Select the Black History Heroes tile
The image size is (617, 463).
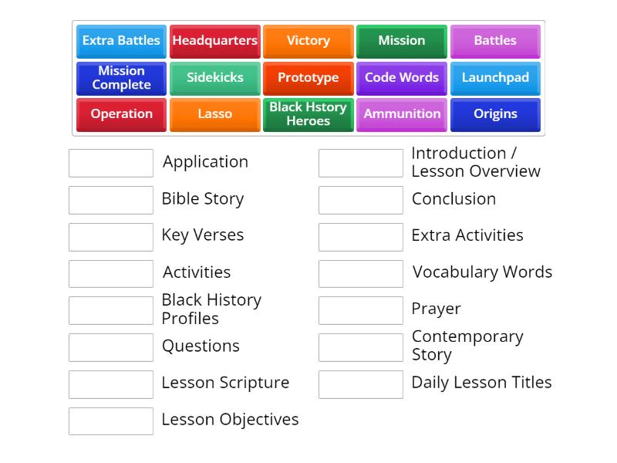[308, 114]
